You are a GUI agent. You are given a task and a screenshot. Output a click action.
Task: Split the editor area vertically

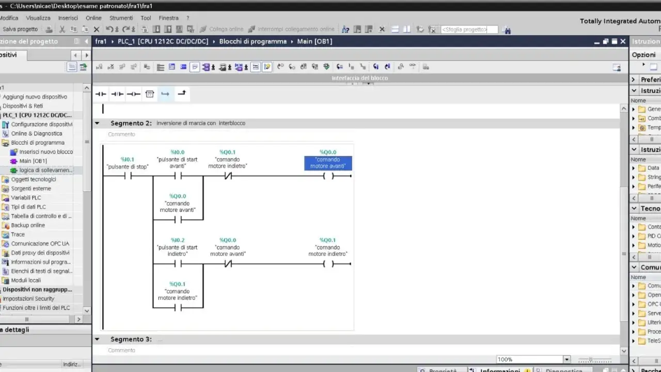(407, 29)
